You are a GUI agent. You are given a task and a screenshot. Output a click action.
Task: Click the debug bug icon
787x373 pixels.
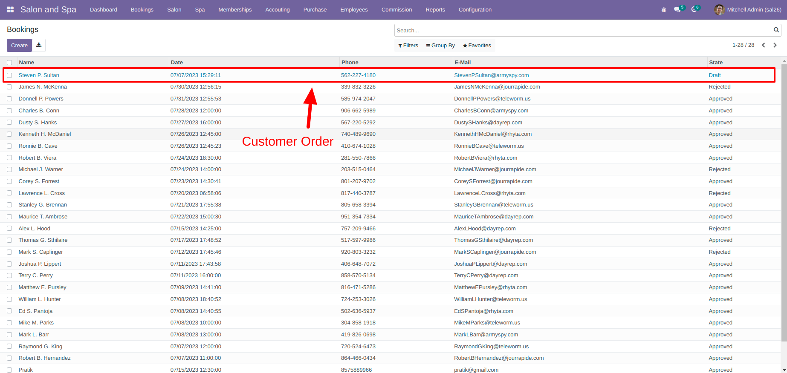coord(664,9)
